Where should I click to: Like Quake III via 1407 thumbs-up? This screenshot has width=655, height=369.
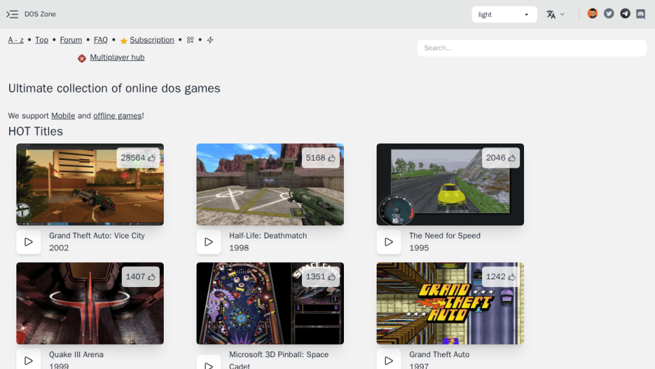click(152, 277)
